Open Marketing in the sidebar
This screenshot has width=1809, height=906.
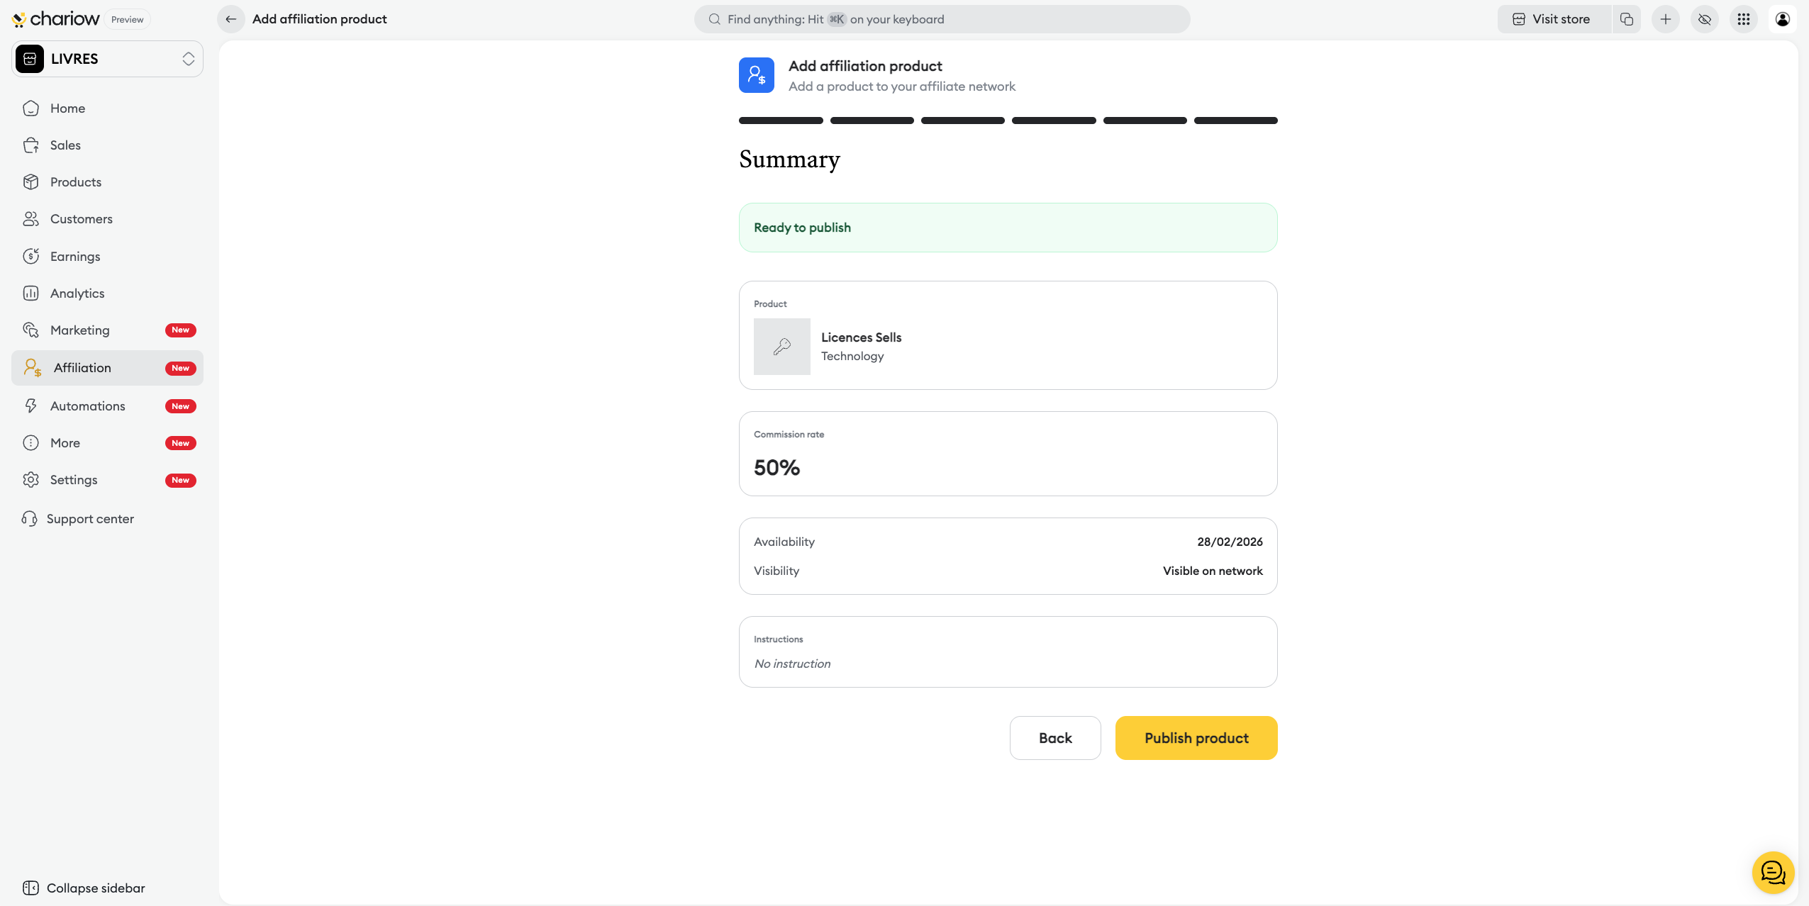point(79,330)
